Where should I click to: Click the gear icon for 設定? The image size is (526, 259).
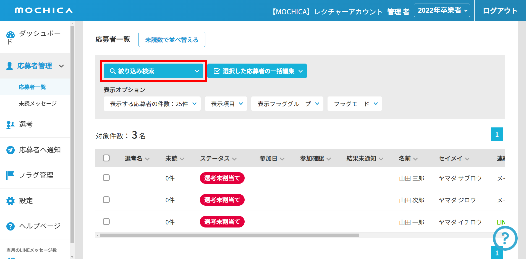[11, 201]
